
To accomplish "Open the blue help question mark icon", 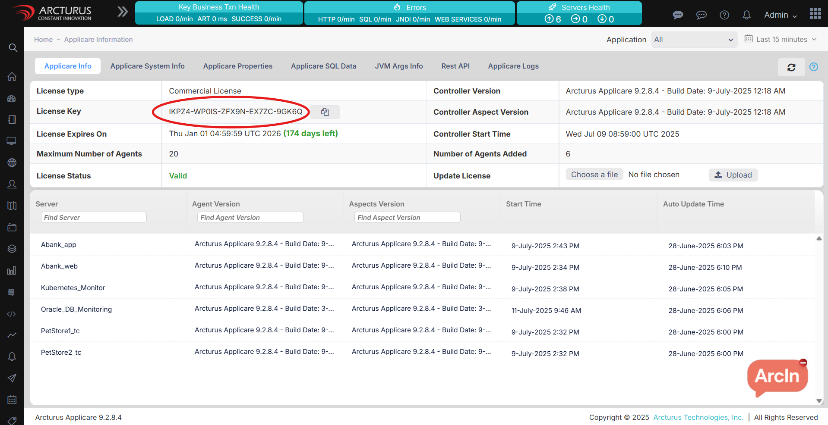I will (x=813, y=67).
